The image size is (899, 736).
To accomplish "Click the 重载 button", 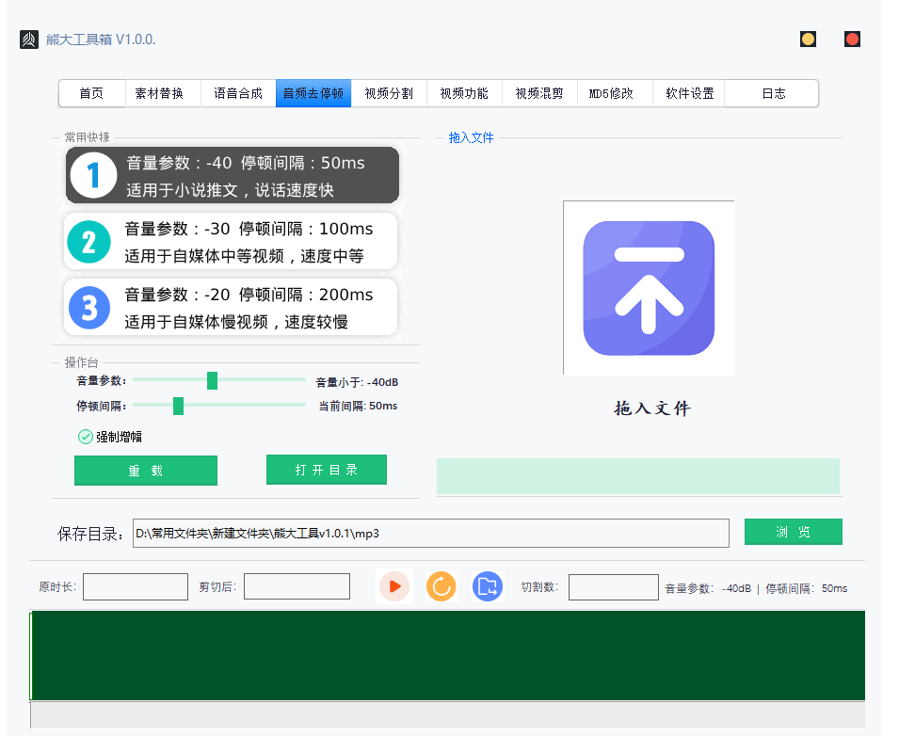I will [x=146, y=471].
